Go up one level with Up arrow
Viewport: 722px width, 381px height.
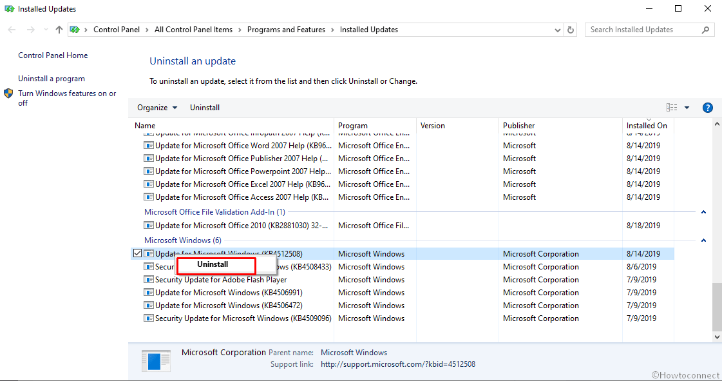(x=59, y=30)
